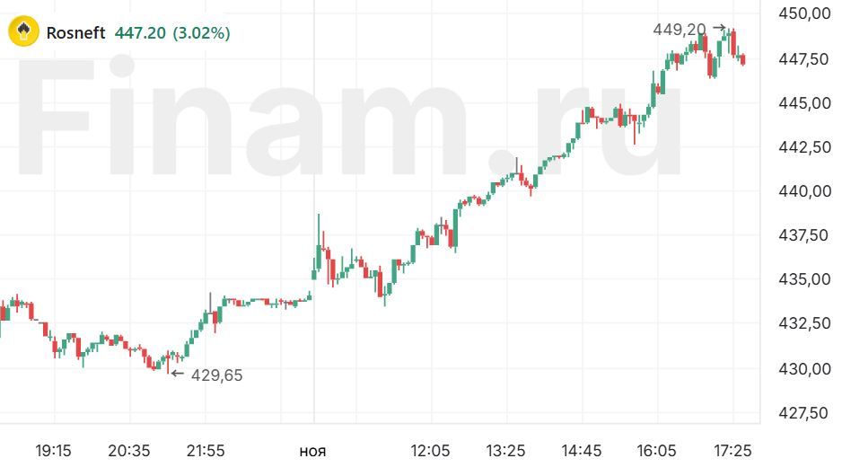Click the Rosneft ticker name label

tap(75, 33)
